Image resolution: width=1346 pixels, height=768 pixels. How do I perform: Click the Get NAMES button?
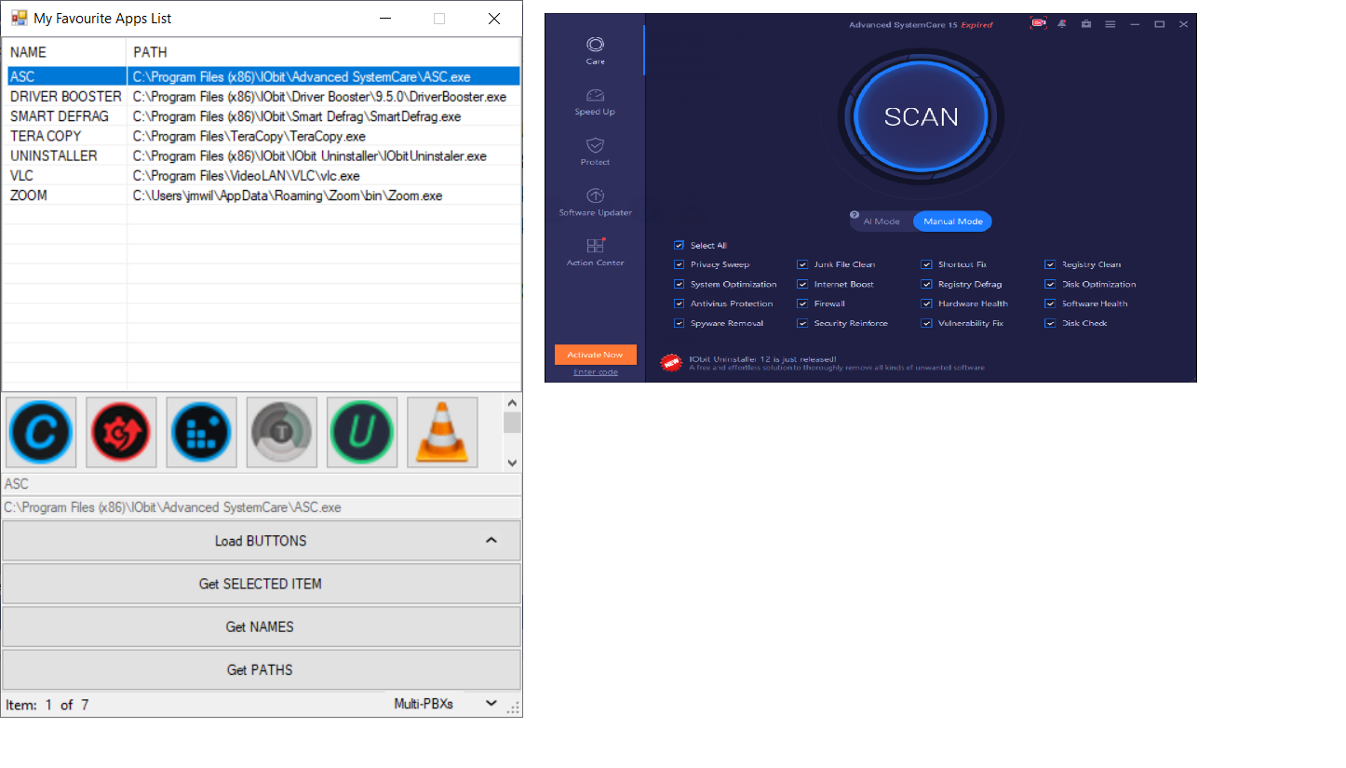point(262,627)
